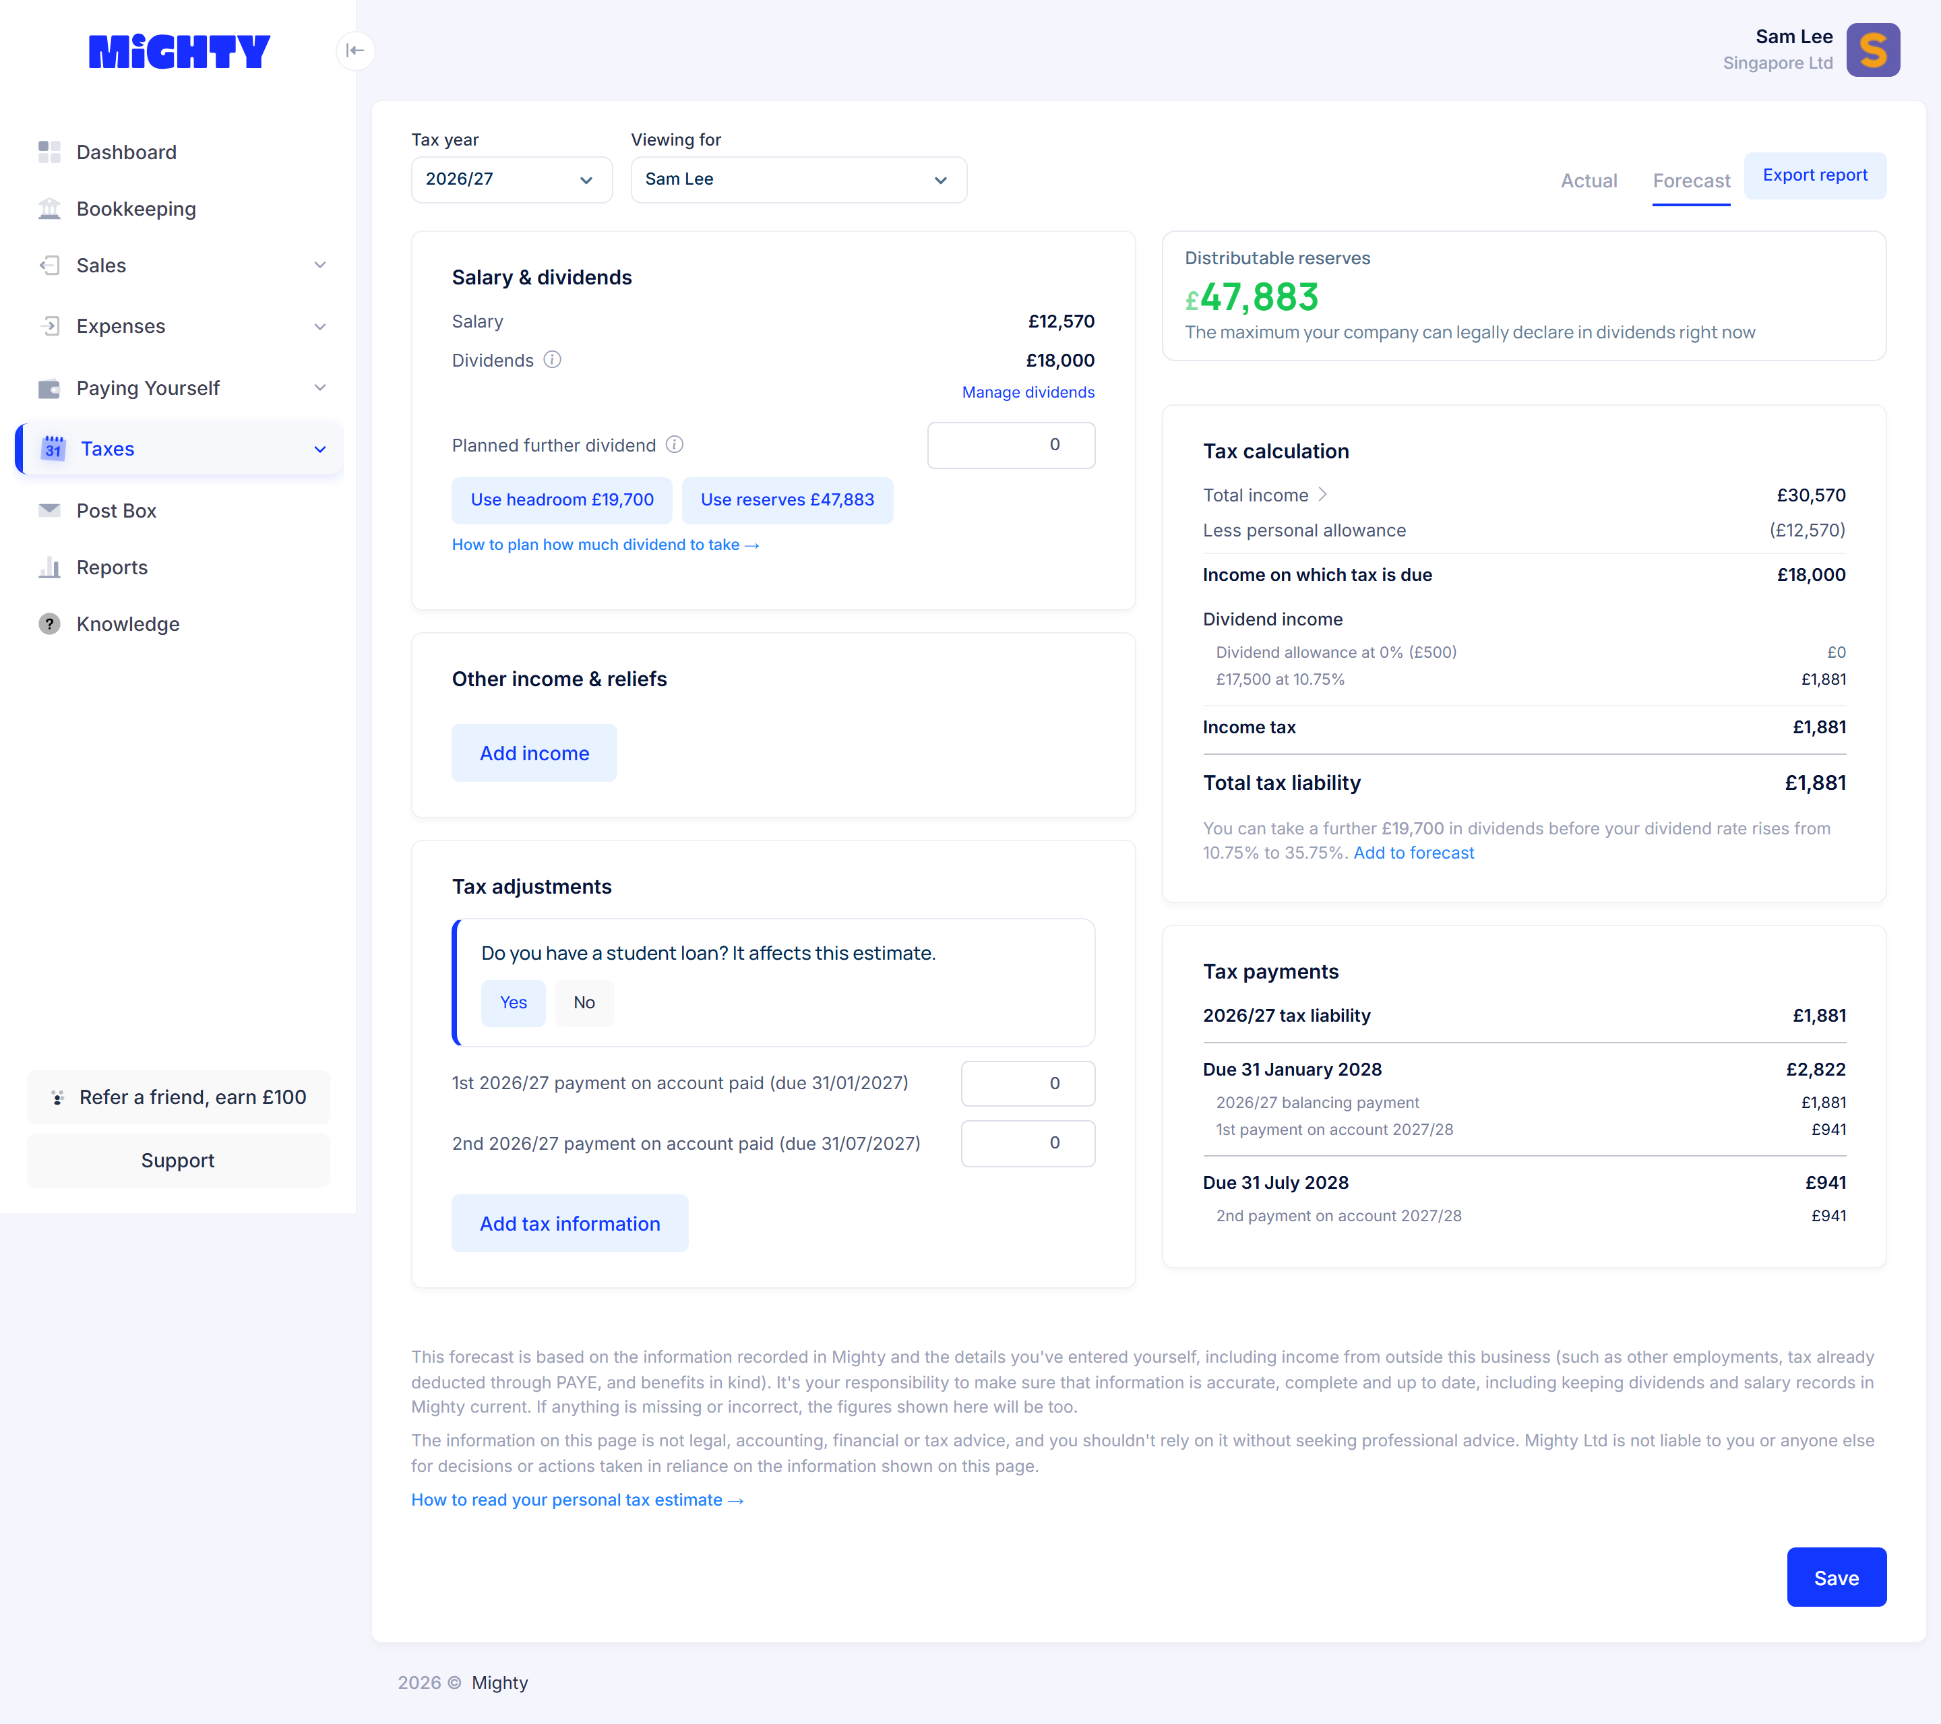Open the Sam Lee profile avatar
The height and width of the screenshot is (1724, 1941).
(x=1873, y=49)
